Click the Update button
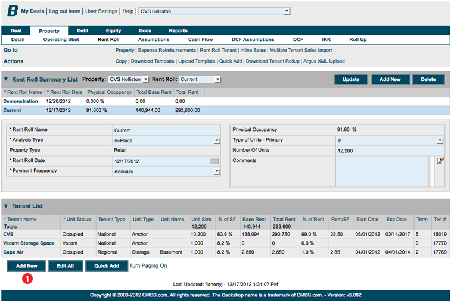The width and height of the screenshot is (451, 303). tap(351, 79)
